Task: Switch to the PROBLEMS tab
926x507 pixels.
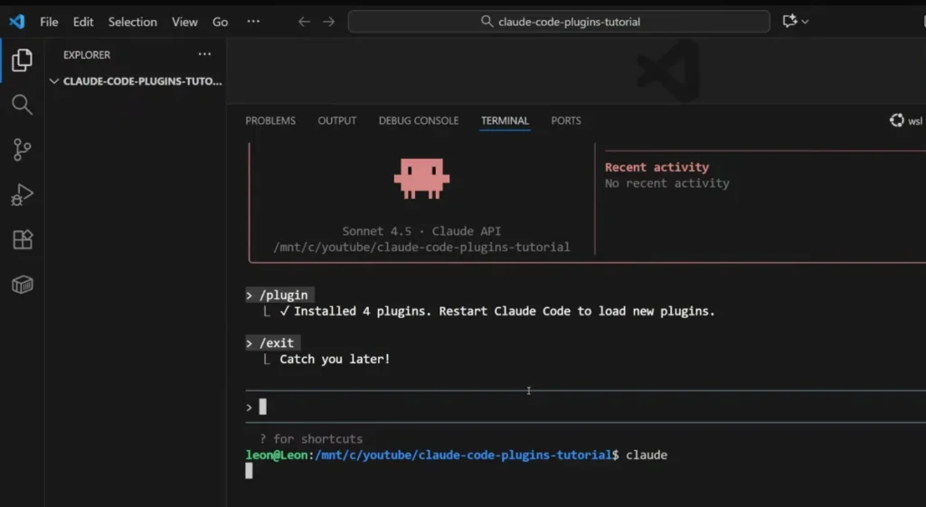Action: pos(270,120)
